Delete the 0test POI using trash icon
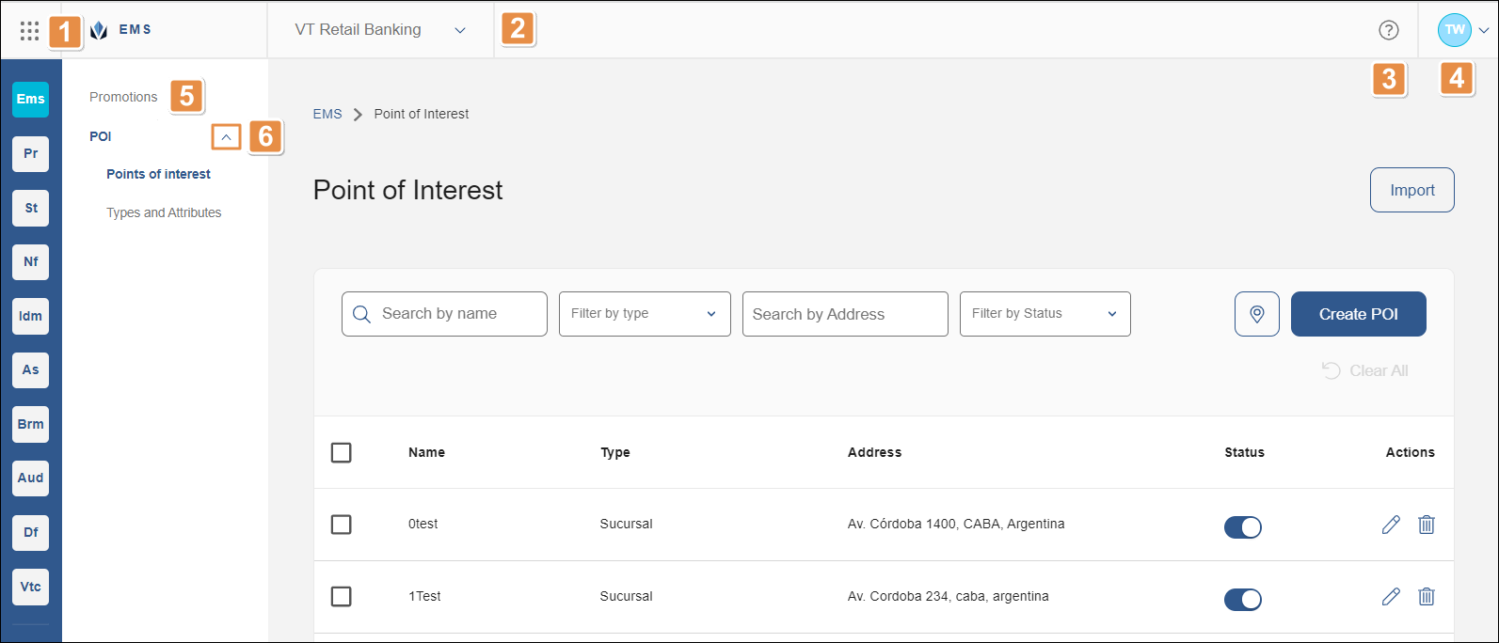The image size is (1499, 643). coord(1427,525)
